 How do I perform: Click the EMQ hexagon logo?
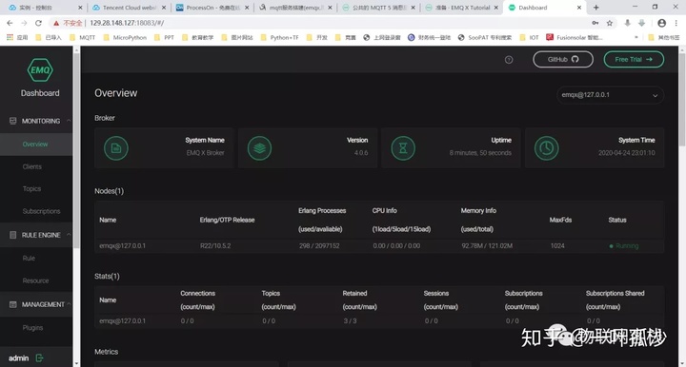click(40, 69)
